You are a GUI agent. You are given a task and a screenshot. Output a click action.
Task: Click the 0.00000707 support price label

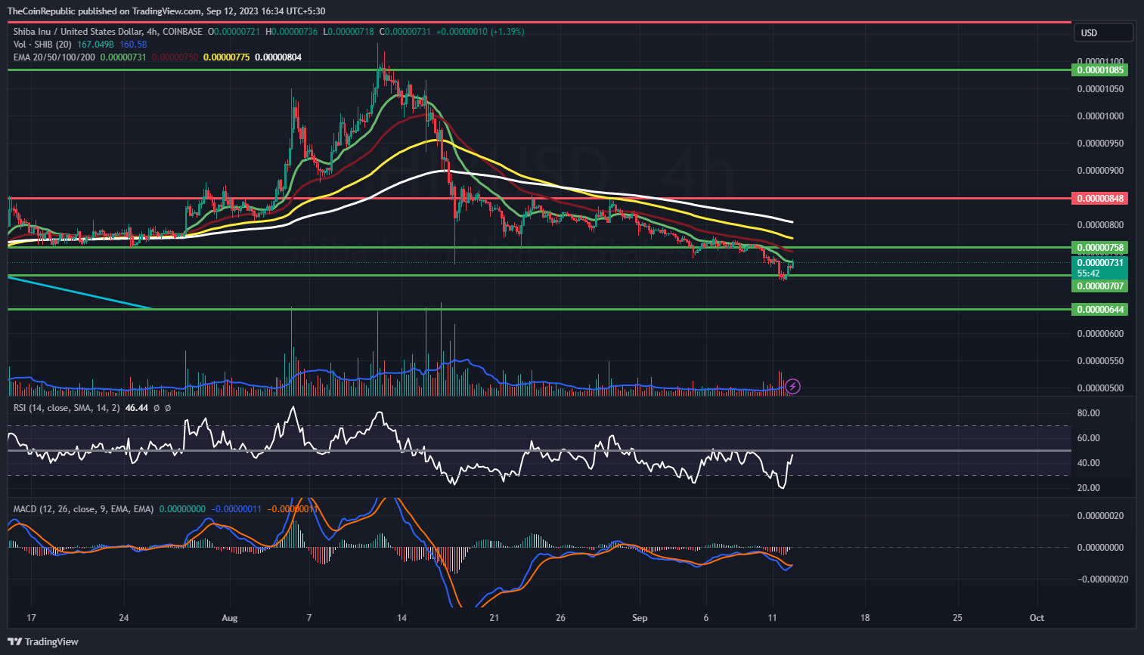coord(1101,286)
